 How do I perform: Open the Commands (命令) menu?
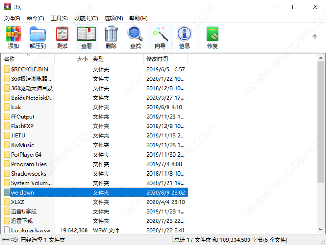(35, 19)
